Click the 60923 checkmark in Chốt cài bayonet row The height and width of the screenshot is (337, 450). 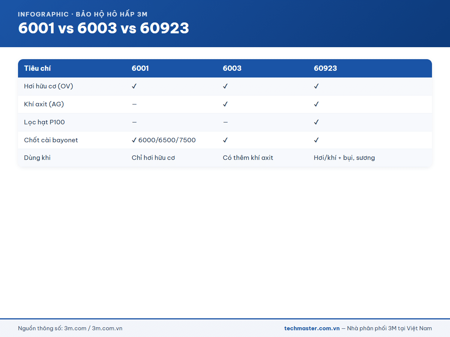(x=316, y=140)
